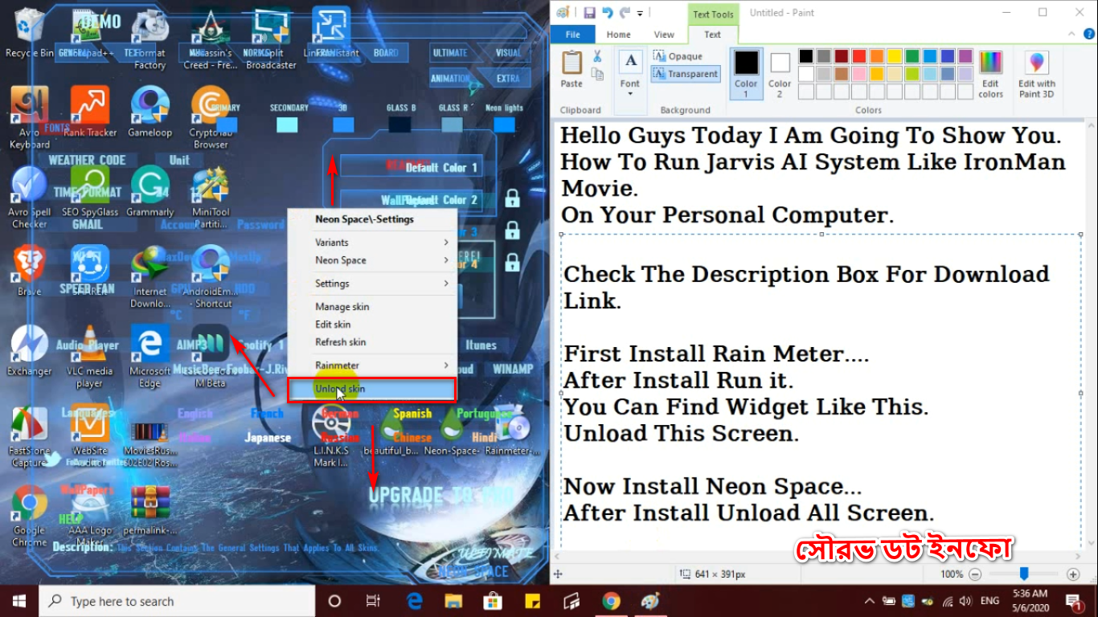Viewport: 1098px width, 617px height.
Task: Pick the yellow palette color
Action: pos(894,56)
